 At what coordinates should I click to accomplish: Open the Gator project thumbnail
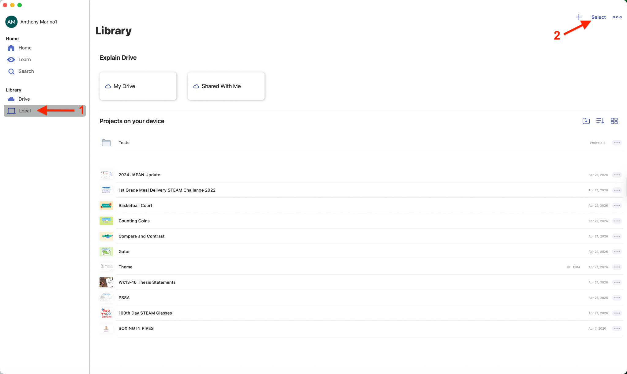(106, 252)
